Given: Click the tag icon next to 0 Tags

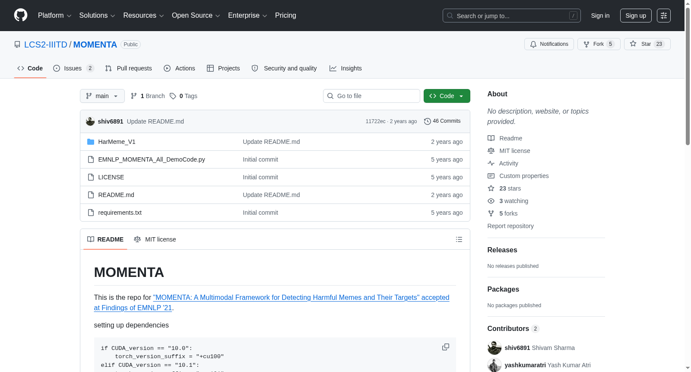Looking at the screenshot, I should point(173,96).
